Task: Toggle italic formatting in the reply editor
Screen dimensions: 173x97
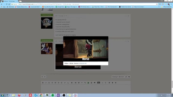Action: click(46, 83)
